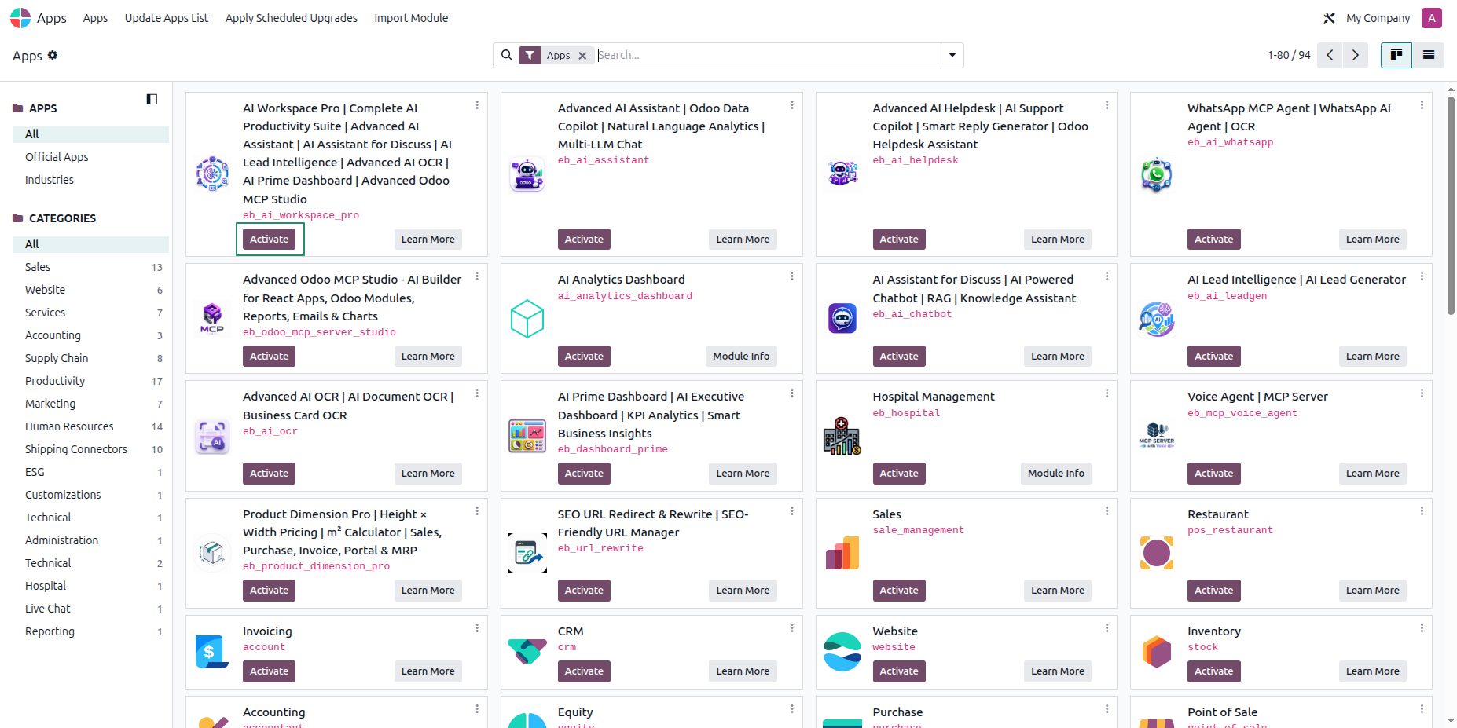Open the user avatar menu
The image size is (1457, 728).
tap(1432, 18)
